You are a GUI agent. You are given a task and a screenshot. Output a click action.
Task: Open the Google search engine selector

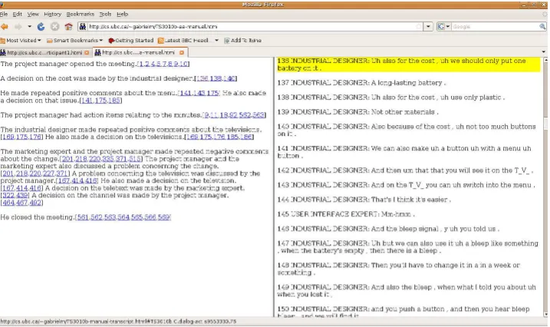point(443,27)
